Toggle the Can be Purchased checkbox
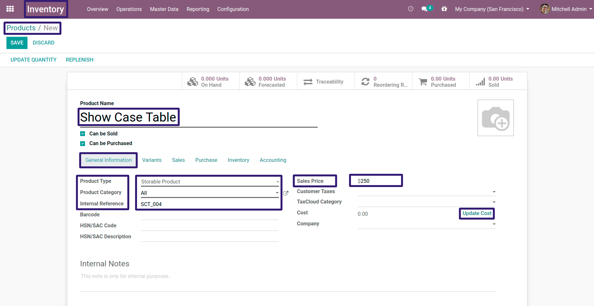 click(x=83, y=143)
